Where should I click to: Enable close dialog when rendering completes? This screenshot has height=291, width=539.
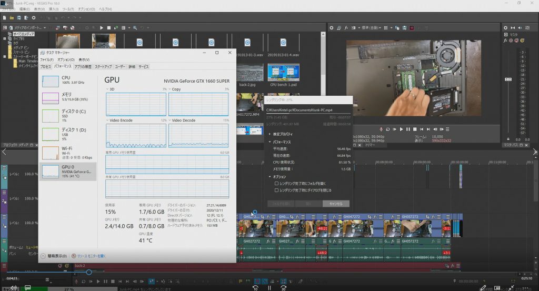277,190
